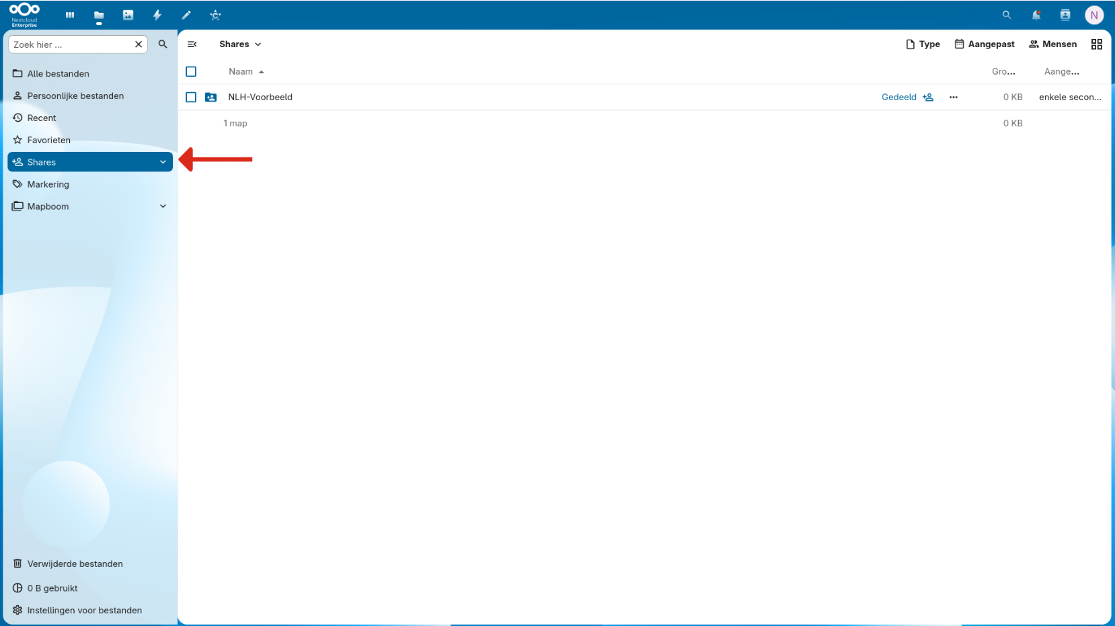Toggle the select-all checkbox in header
1115x626 pixels.
pyautogui.click(x=191, y=71)
